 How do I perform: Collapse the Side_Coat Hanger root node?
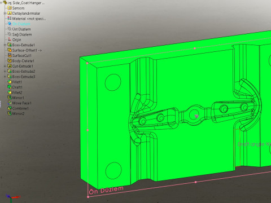[x=1, y=3]
